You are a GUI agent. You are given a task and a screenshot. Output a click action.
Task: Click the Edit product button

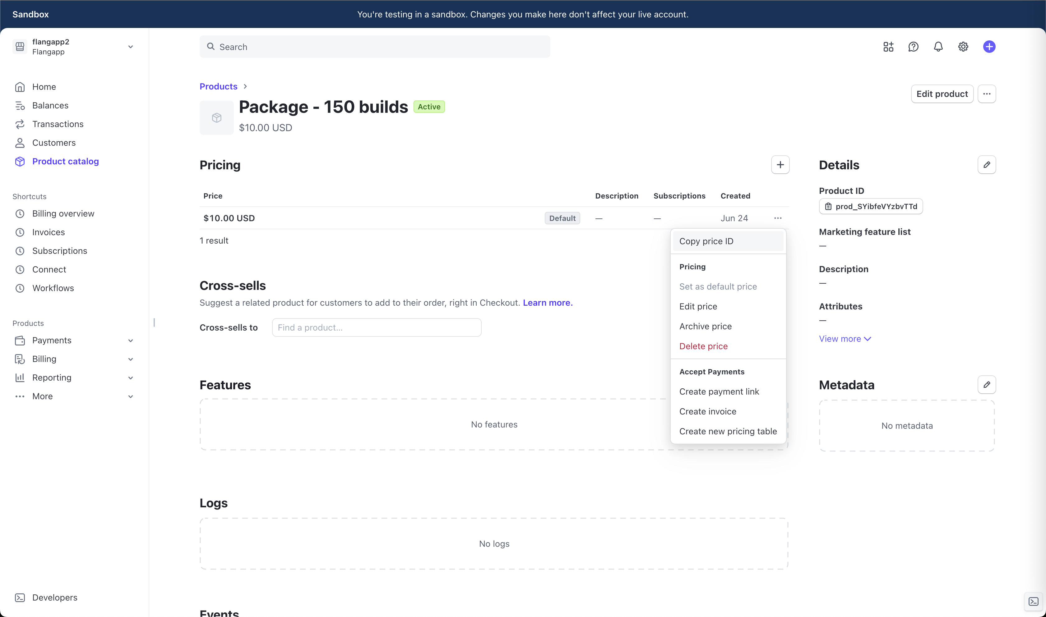942,94
